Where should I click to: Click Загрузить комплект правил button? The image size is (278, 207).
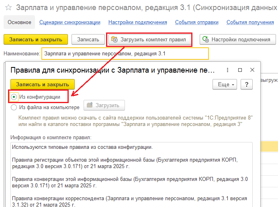(x=149, y=39)
